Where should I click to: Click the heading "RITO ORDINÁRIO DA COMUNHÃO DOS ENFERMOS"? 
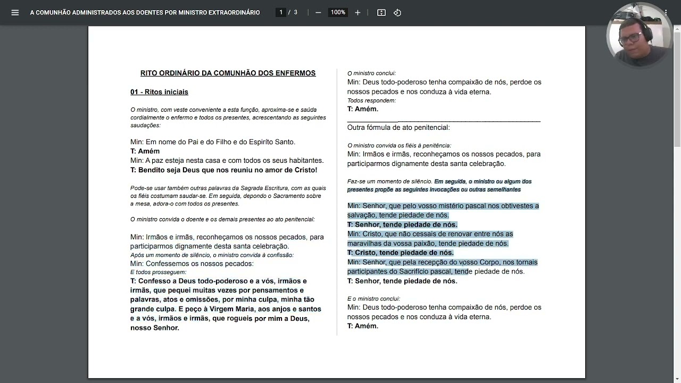228,73
